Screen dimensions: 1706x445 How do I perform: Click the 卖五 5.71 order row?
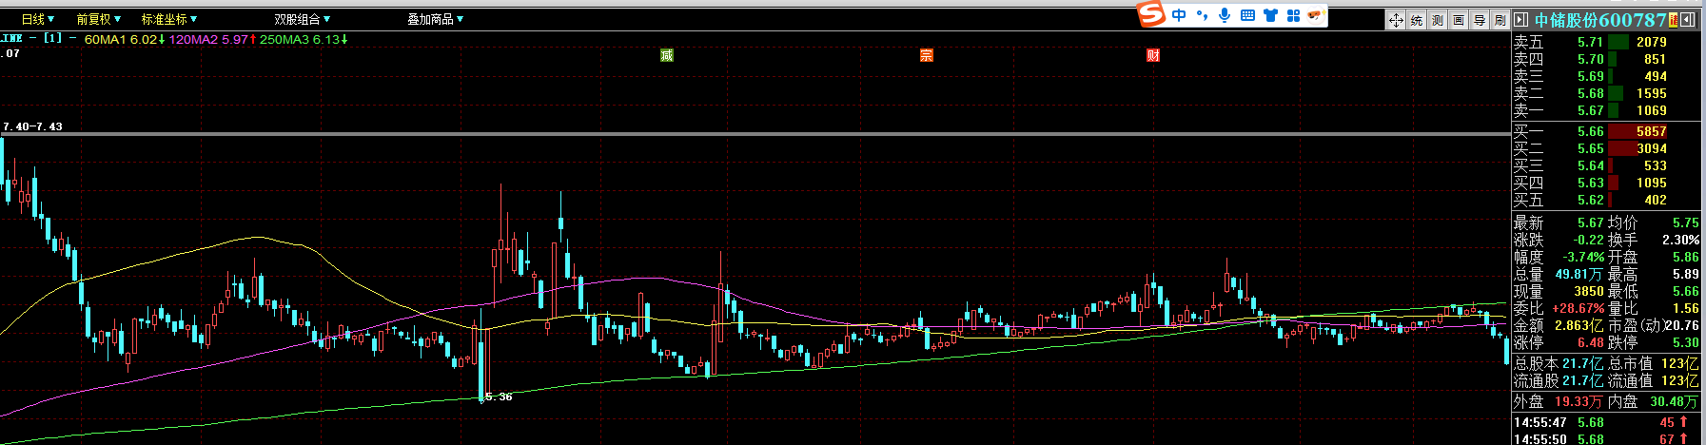tap(1608, 42)
